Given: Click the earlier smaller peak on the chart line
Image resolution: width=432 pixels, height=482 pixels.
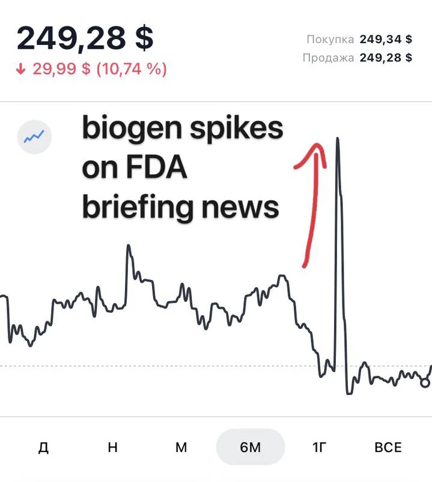Looking at the screenshot, I should point(129,246).
